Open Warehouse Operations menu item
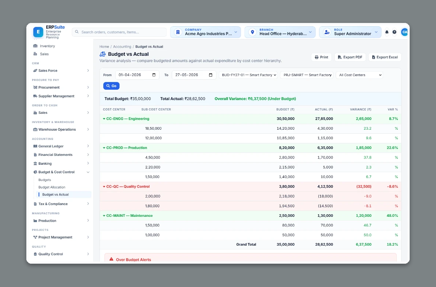The image size is (436, 287). (x=61, y=130)
